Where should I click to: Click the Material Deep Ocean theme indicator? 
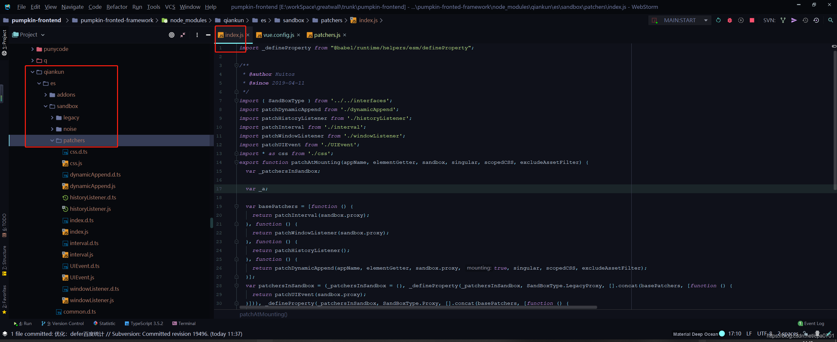(699, 334)
